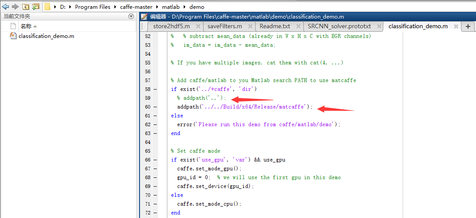The width and height of the screenshot is (476, 218).
Task: Sort files by the 名称 column header
Action: [x=26, y=26]
